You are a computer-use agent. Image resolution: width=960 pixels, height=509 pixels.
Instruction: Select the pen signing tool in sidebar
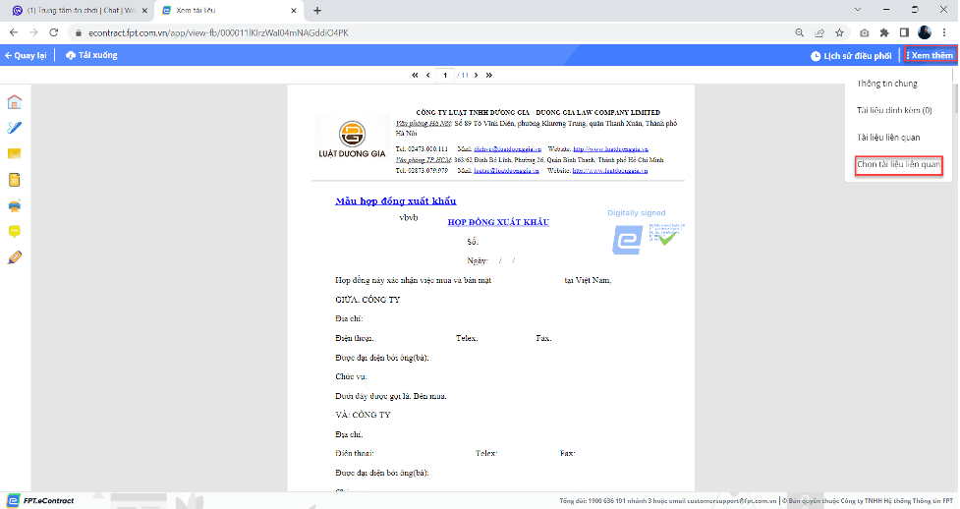15,128
